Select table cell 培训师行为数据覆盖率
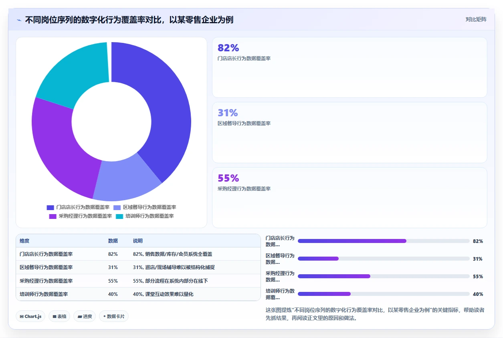 (x=44, y=294)
